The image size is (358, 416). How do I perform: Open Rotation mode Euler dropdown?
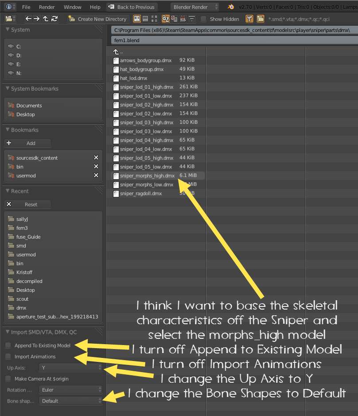70,390
